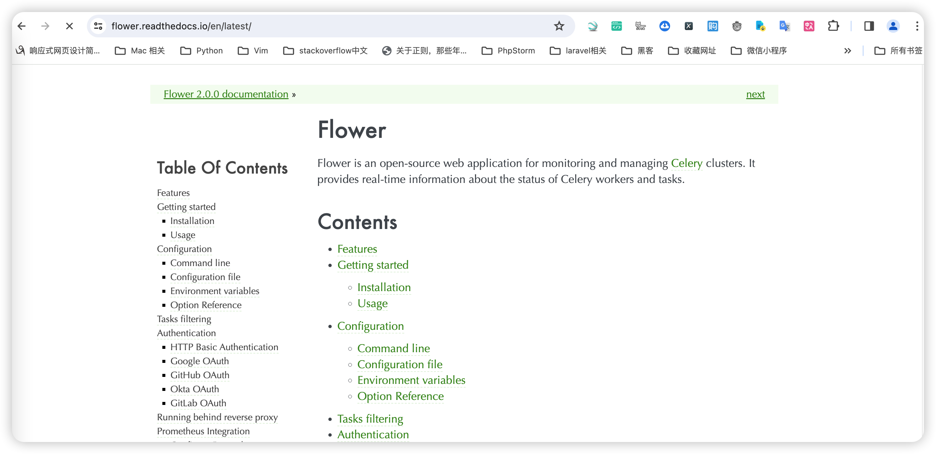Show more bookmarks via double chevron
This screenshot has height=454, width=936.
point(847,51)
